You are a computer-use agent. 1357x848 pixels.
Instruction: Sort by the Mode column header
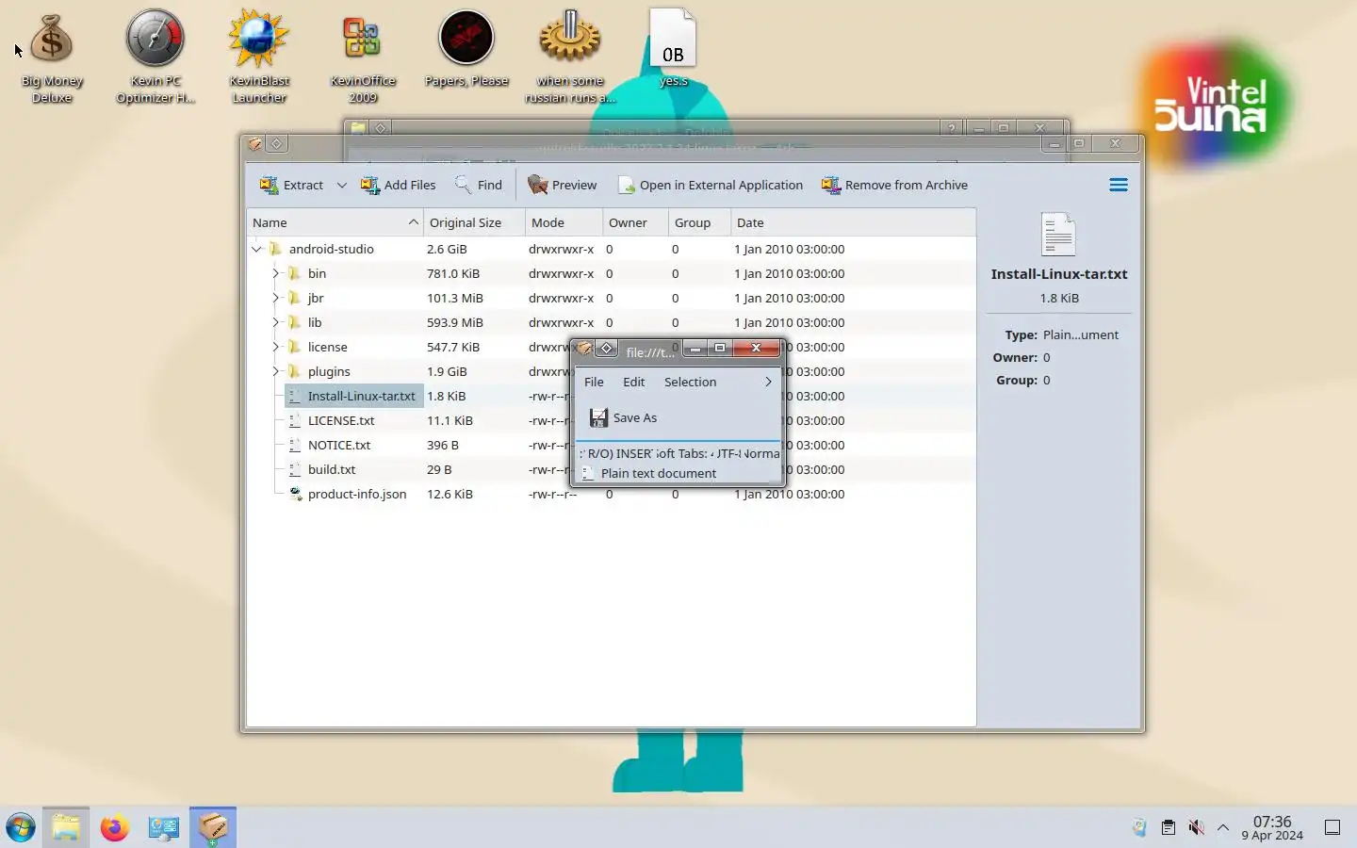click(x=564, y=222)
